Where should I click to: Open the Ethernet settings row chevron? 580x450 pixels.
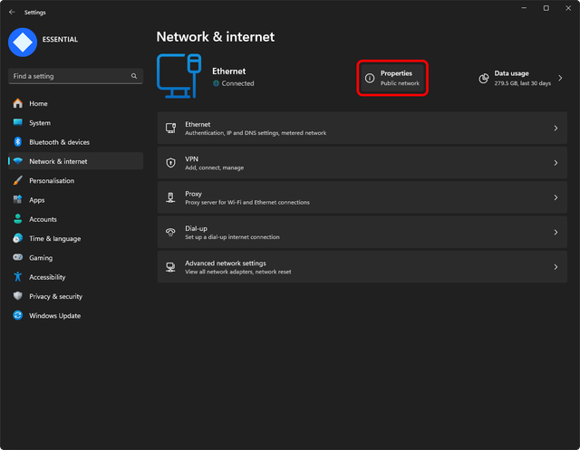[x=556, y=129]
